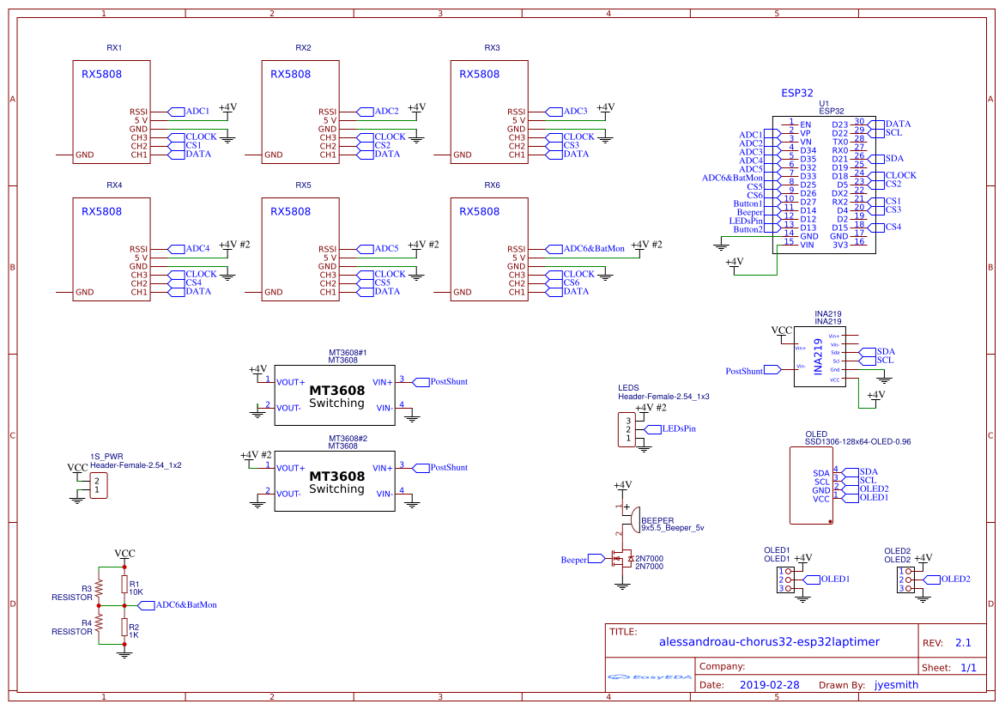
Task: Click the REV value 2.1
Action: pyautogui.click(x=963, y=643)
